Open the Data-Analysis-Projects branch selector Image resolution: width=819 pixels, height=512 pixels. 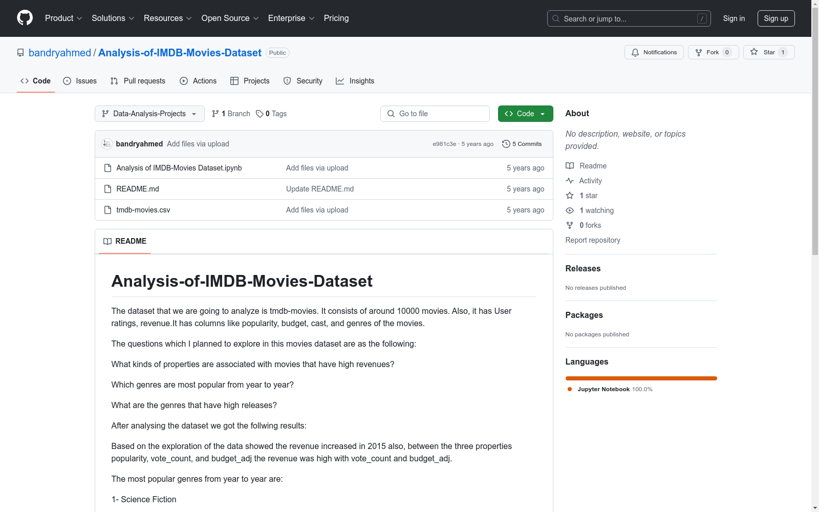(149, 114)
